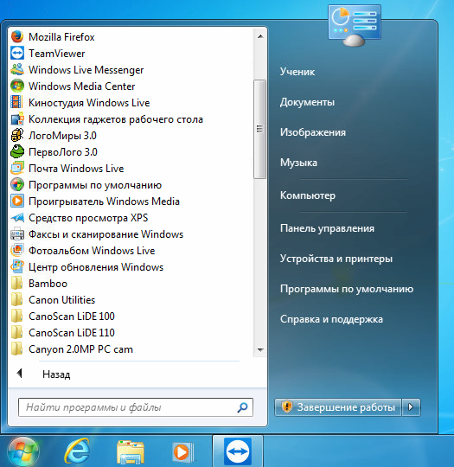This screenshot has height=467, width=454.
Task: Click the Центр обновления Windows label
Action: (x=96, y=267)
